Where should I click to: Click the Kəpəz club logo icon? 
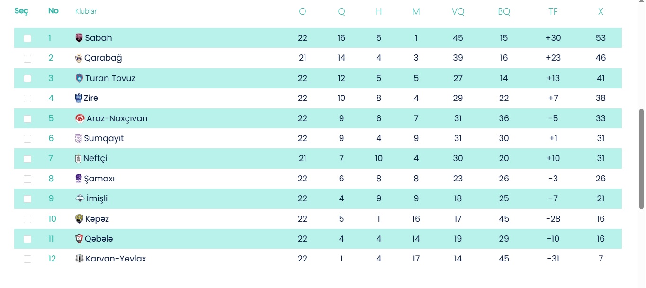79,219
